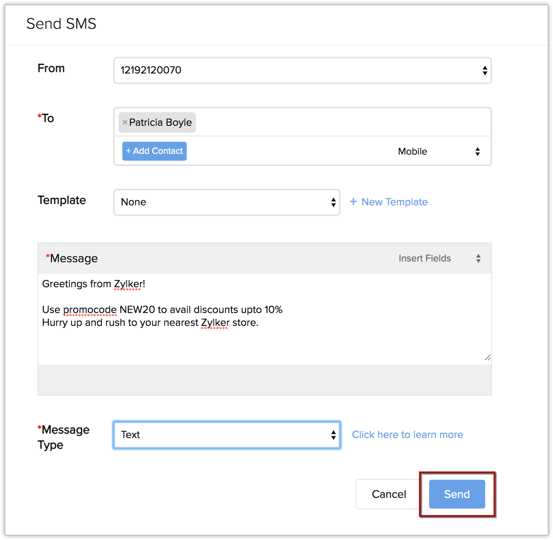Open the Click here to learn more link

(408, 435)
